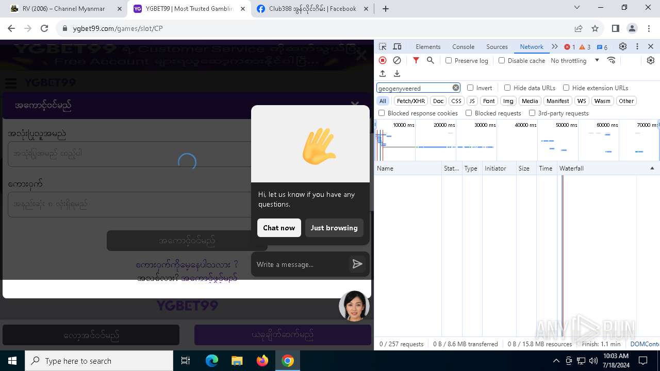Open File Explorer from the taskbar

coord(237,361)
